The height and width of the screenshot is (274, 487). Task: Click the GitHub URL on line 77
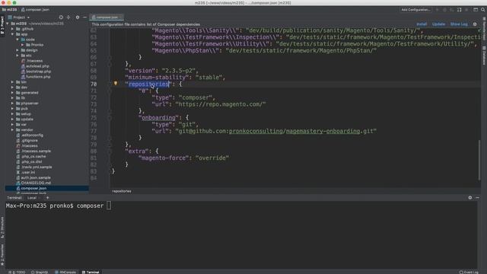276,131
